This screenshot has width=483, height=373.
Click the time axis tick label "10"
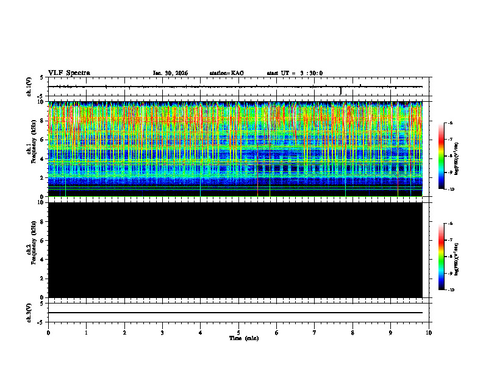tap(429, 333)
